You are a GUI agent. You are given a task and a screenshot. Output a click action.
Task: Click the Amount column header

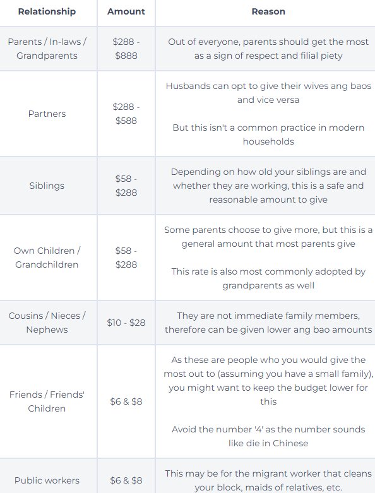click(126, 11)
